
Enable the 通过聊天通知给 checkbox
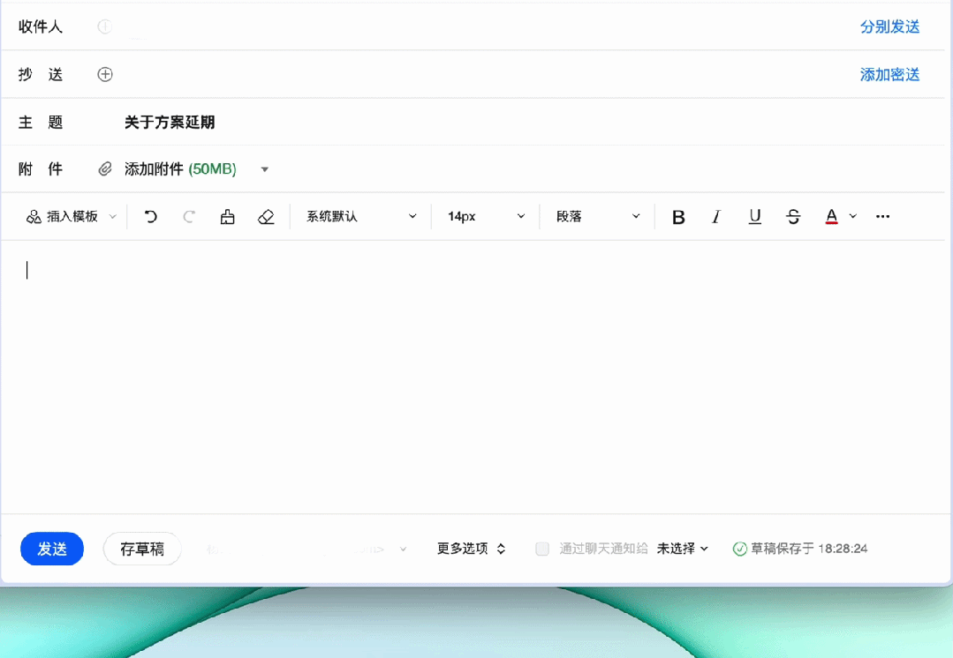(542, 549)
